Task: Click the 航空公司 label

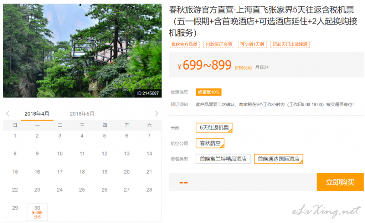Action: click(179, 143)
